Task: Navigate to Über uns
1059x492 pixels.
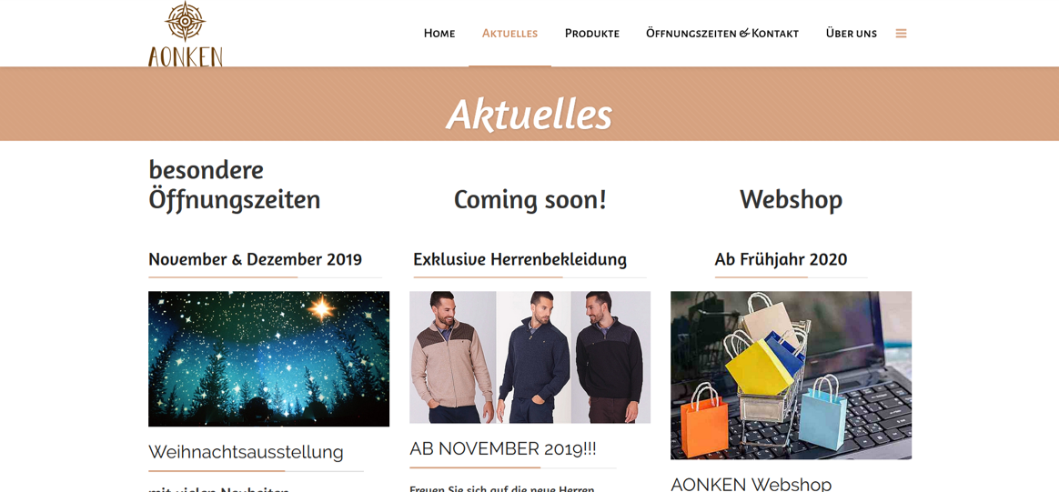Action: (x=851, y=33)
